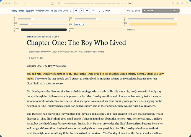The height and width of the screenshot is (137, 191).
Task: Click the large Chapter One heading
Action: (x=76, y=43)
